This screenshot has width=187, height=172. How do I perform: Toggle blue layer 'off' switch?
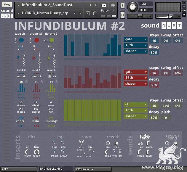click(21, 82)
